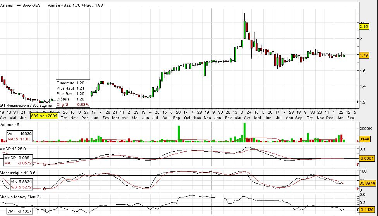Click the circle cursor marker on CMF line

pyautogui.click(x=44, y=210)
